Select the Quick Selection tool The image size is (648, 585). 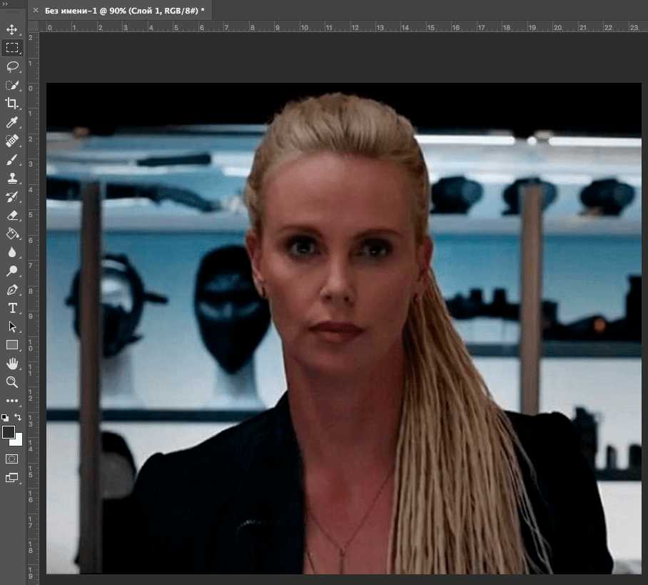(x=12, y=85)
